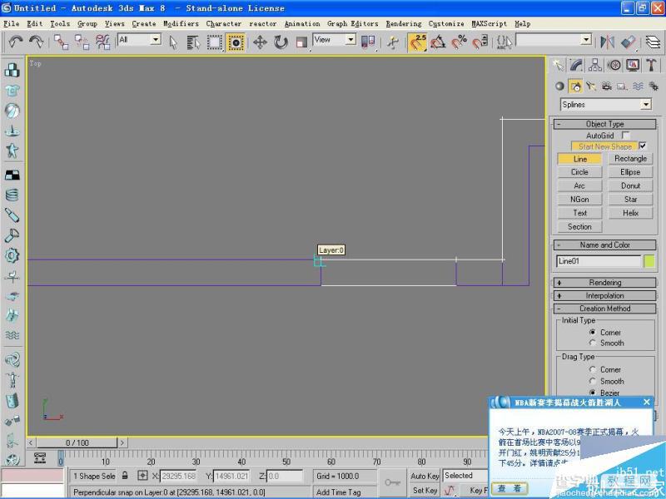Expand the Interpolation rollout

(604, 296)
